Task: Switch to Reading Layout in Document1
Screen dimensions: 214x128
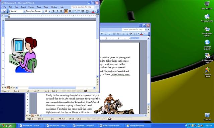Action: click(x=14, y=88)
